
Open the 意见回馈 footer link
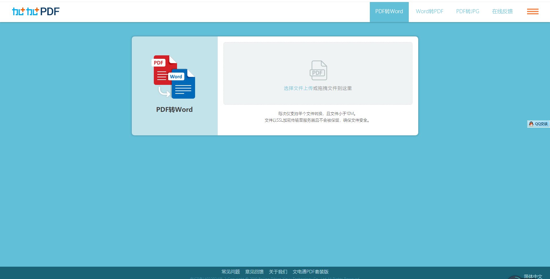click(x=254, y=272)
